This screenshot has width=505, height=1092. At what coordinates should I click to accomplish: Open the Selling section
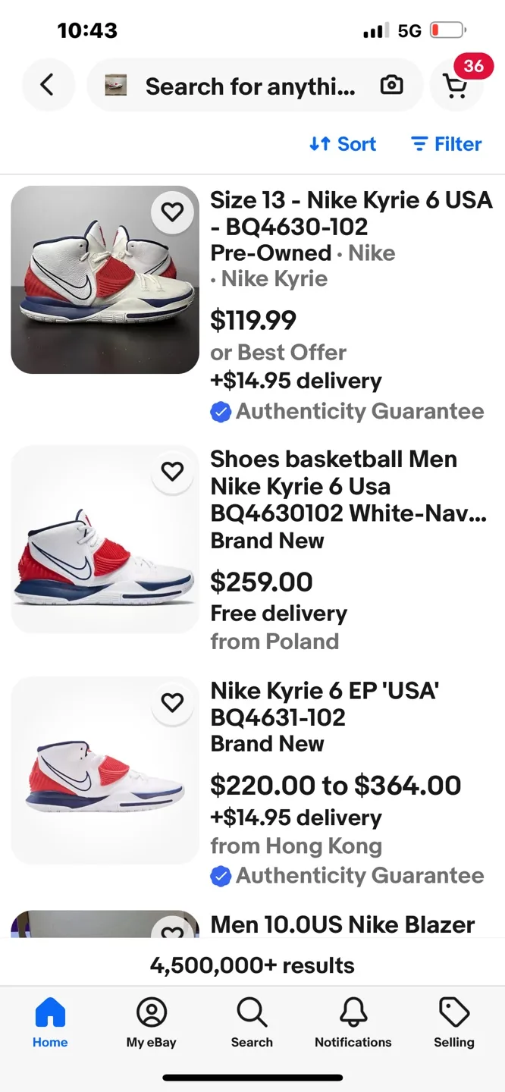(x=453, y=1024)
